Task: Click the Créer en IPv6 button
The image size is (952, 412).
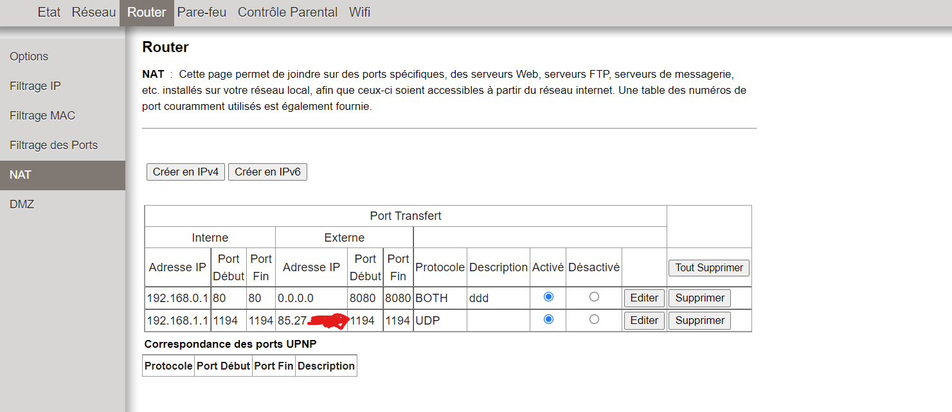Action: [267, 172]
